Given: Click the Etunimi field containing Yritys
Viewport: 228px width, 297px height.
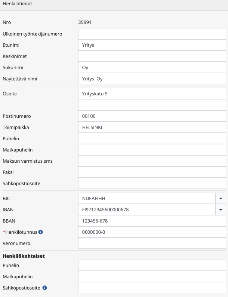Looking at the screenshot, I should (x=152, y=45).
